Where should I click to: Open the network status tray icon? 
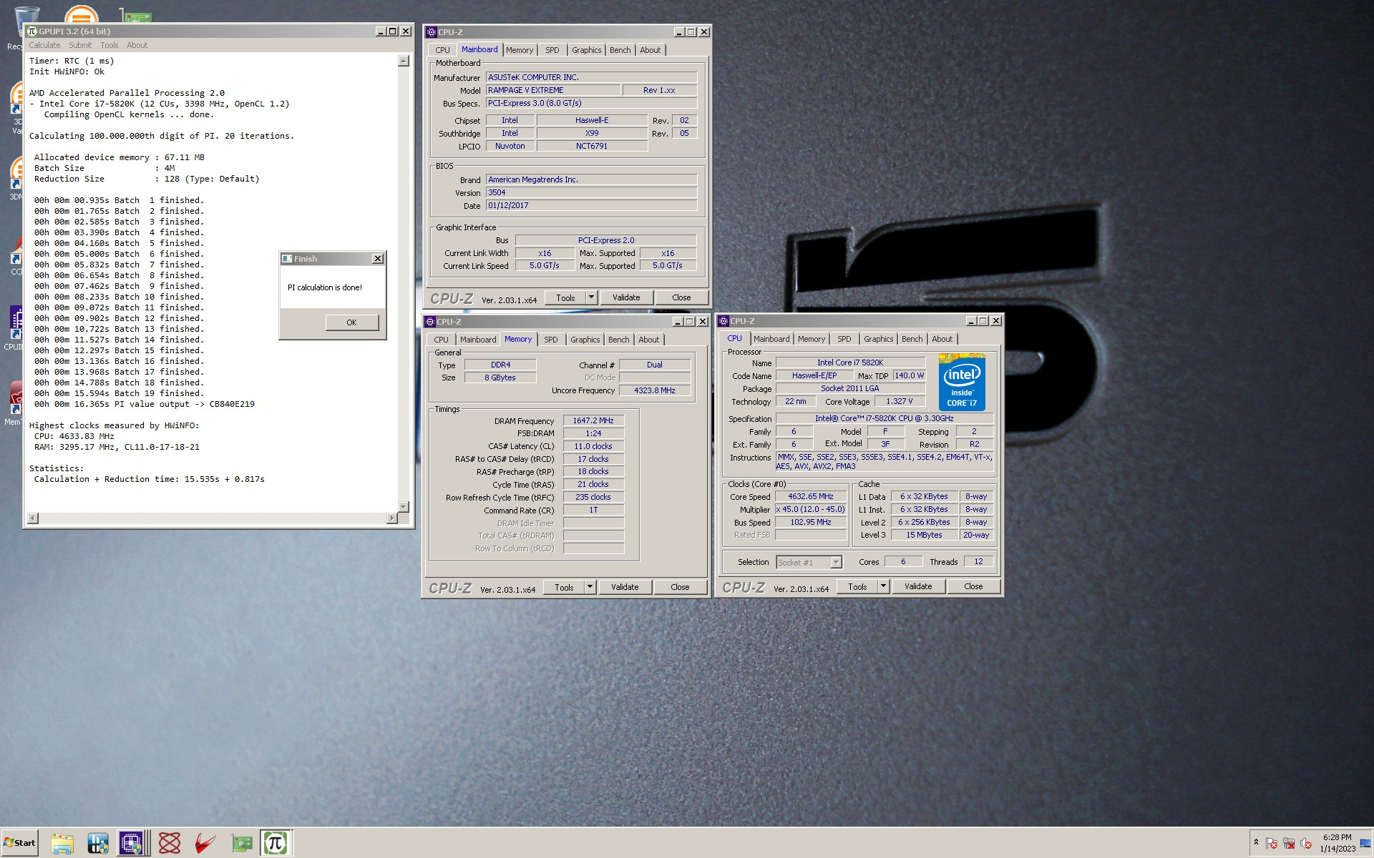point(1289,843)
